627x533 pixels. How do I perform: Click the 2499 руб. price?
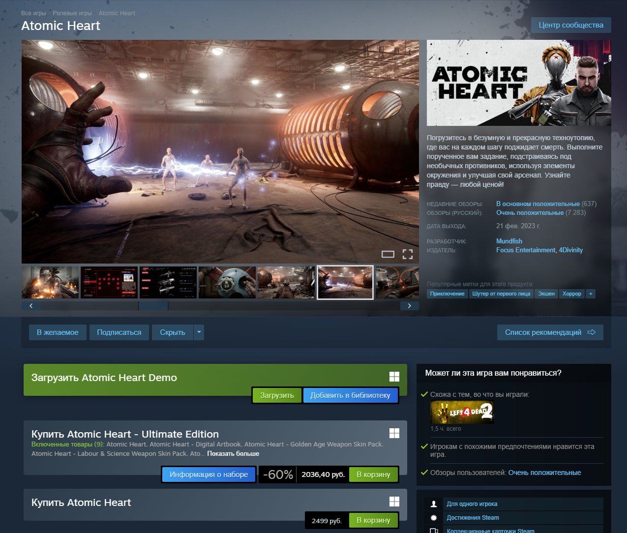click(327, 520)
